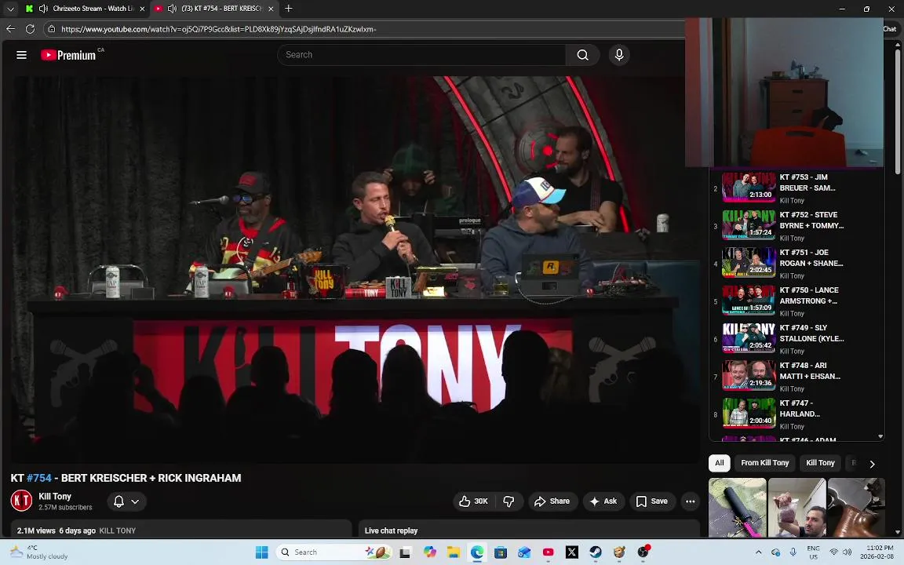Dislike the video with thumbs down
Screen dimensions: 904x565
508,501
